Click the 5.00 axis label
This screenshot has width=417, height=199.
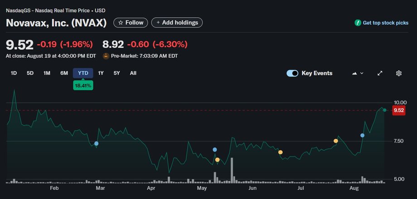(x=400, y=180)
